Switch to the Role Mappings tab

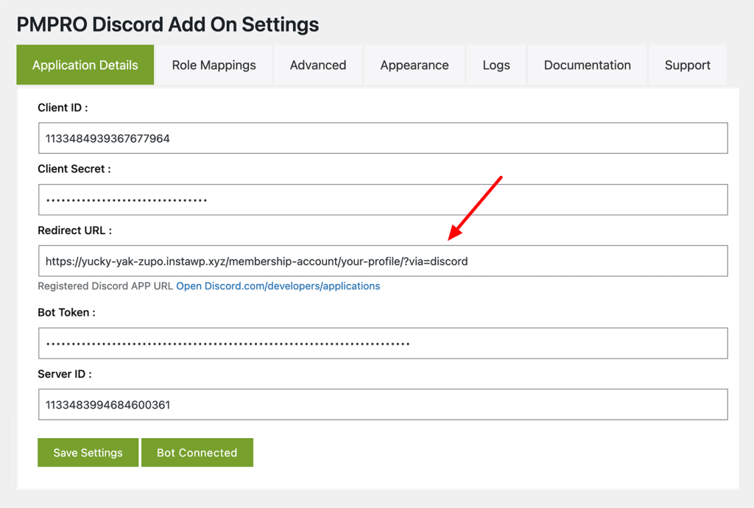[214, 65]
